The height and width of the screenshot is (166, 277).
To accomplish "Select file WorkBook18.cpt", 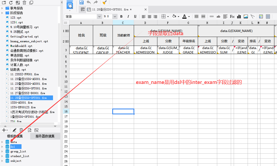I will tap(21, 46).
